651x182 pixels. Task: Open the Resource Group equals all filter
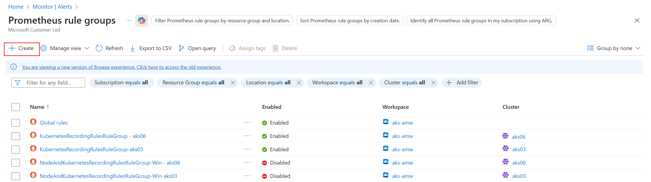[193, 83]
